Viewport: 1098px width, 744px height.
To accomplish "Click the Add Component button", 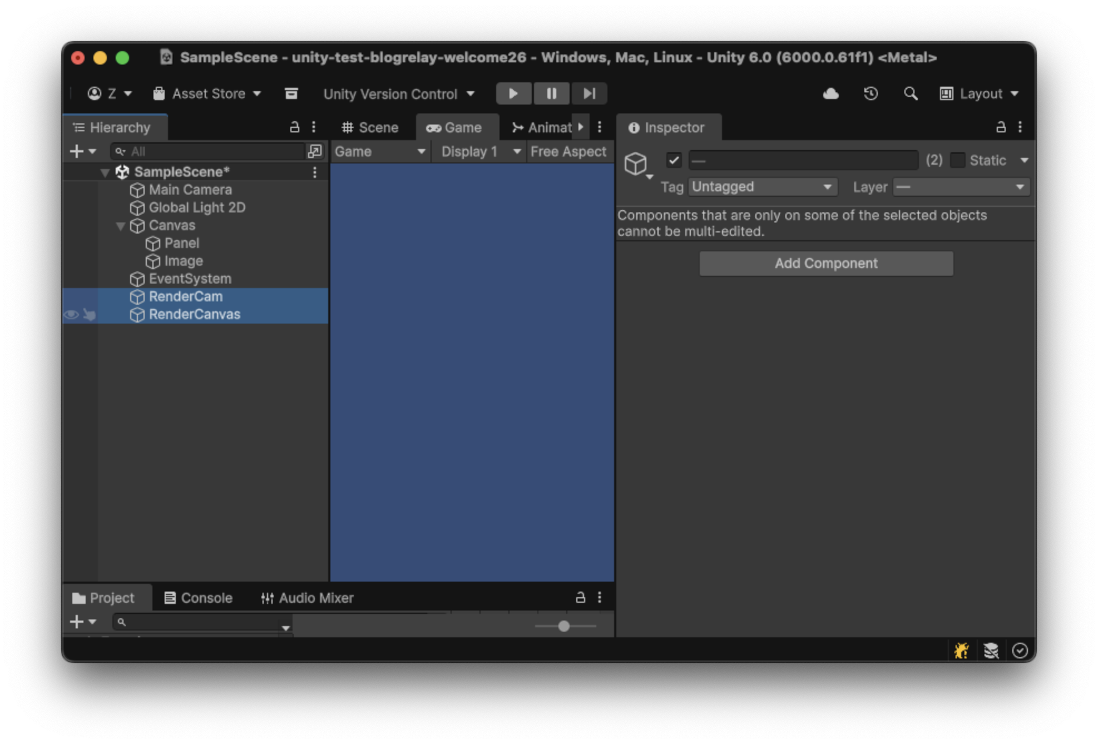I will pyautogui.click(x=825, y=263).
